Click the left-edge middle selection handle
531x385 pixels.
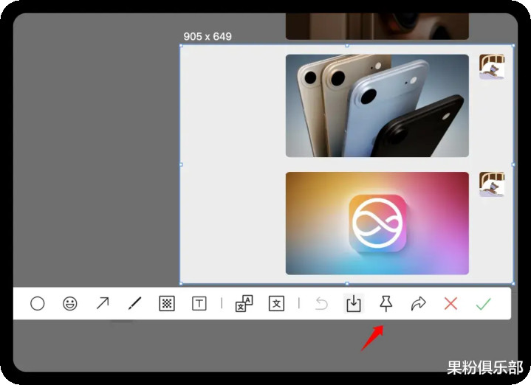click(181, 164)
